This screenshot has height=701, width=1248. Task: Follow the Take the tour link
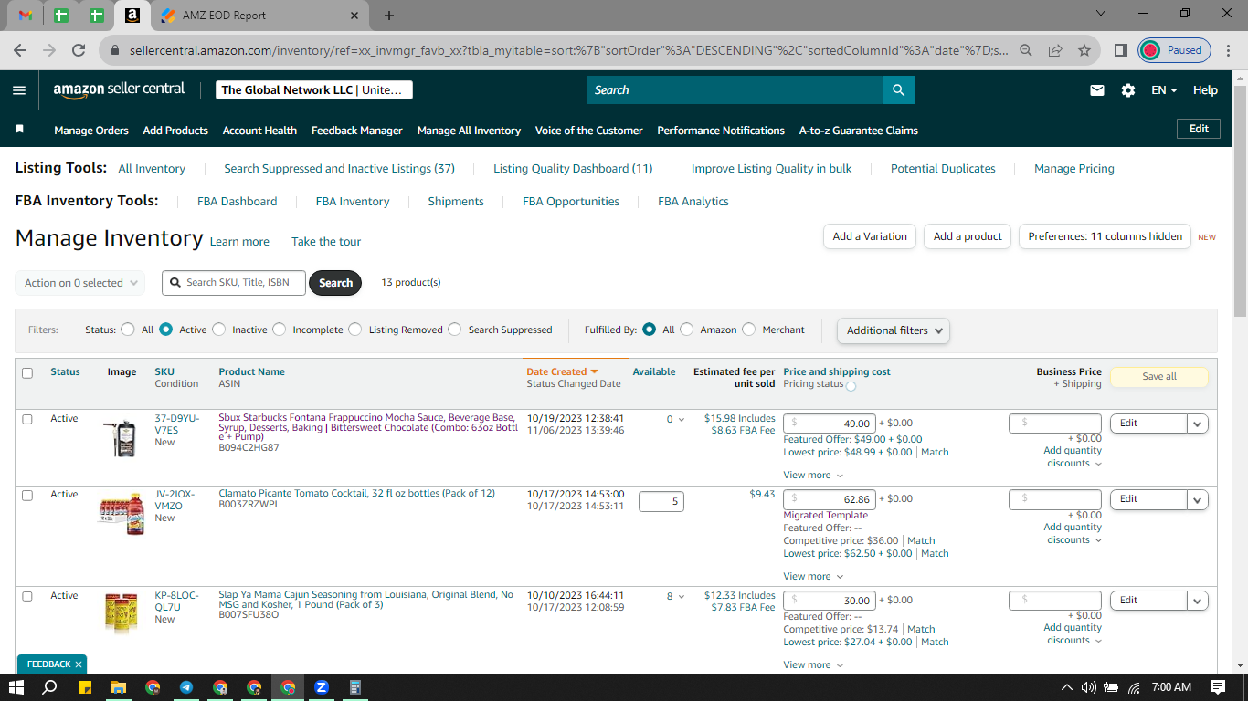[x=326, y=242]
